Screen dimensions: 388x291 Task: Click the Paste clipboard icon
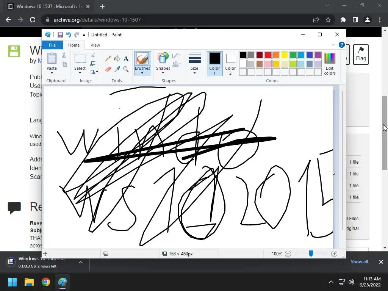pyautogui.click(x=52, y=58)
